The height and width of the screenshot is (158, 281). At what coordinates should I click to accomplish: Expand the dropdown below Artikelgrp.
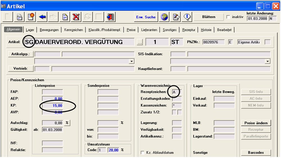pyautogui.click(x=132, y=61)
